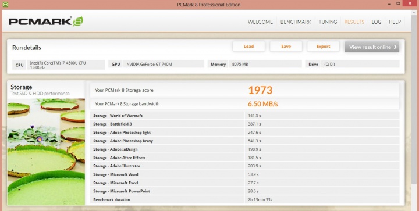Select Storage - Microsoft Excel row
This screenshot has height=211, width=419.
[x=244, y=183]
